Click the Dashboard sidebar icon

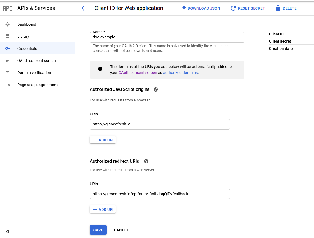point(8,24)
